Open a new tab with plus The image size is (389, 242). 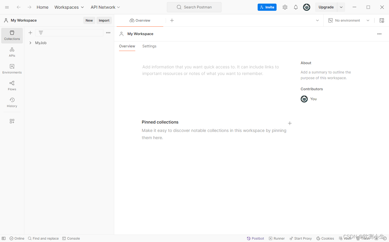click(172, 20)
